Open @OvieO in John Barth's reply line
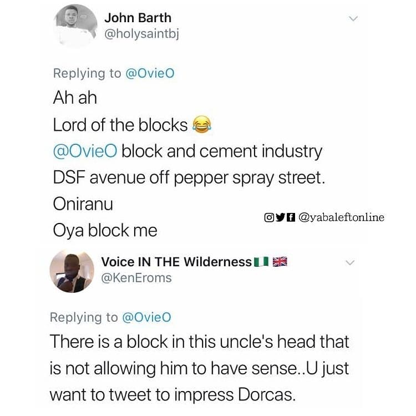Screen dimensions: 416x416 151,73
